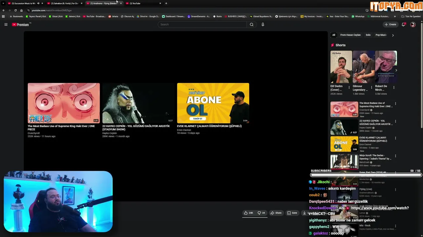Viewport: 423px width, 237px height.
Task: Expand hidden bookmarks overflow chevron
Action: coord(395,16)
